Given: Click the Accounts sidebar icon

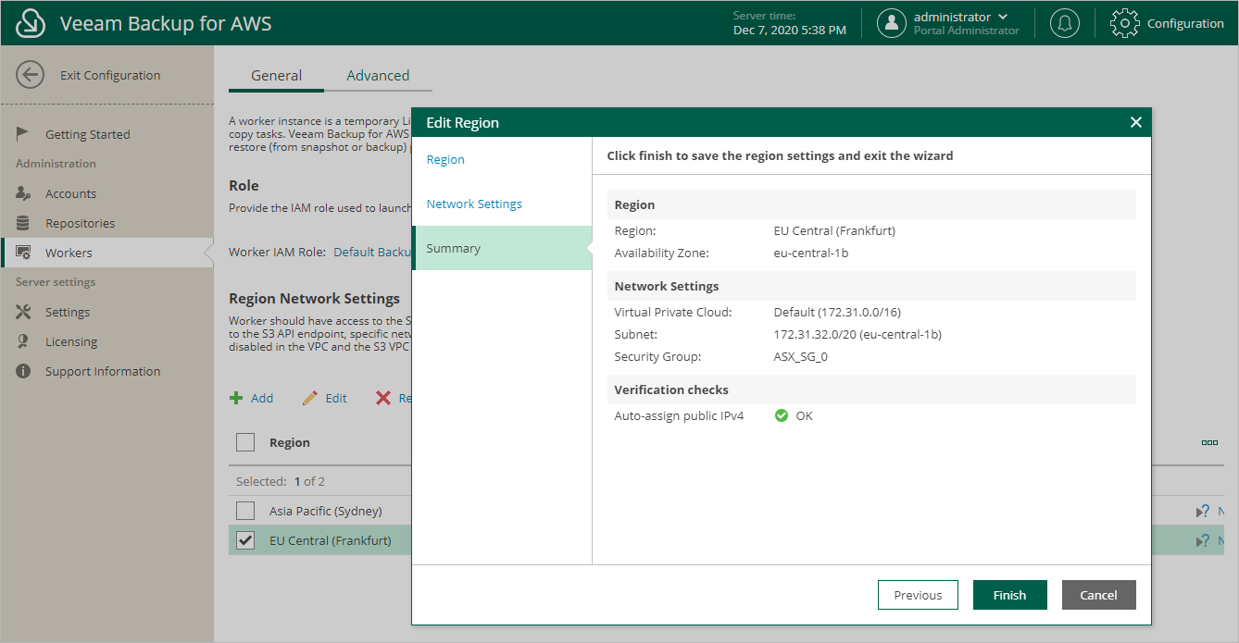Looking at the screenshot, I should (24, 193).
